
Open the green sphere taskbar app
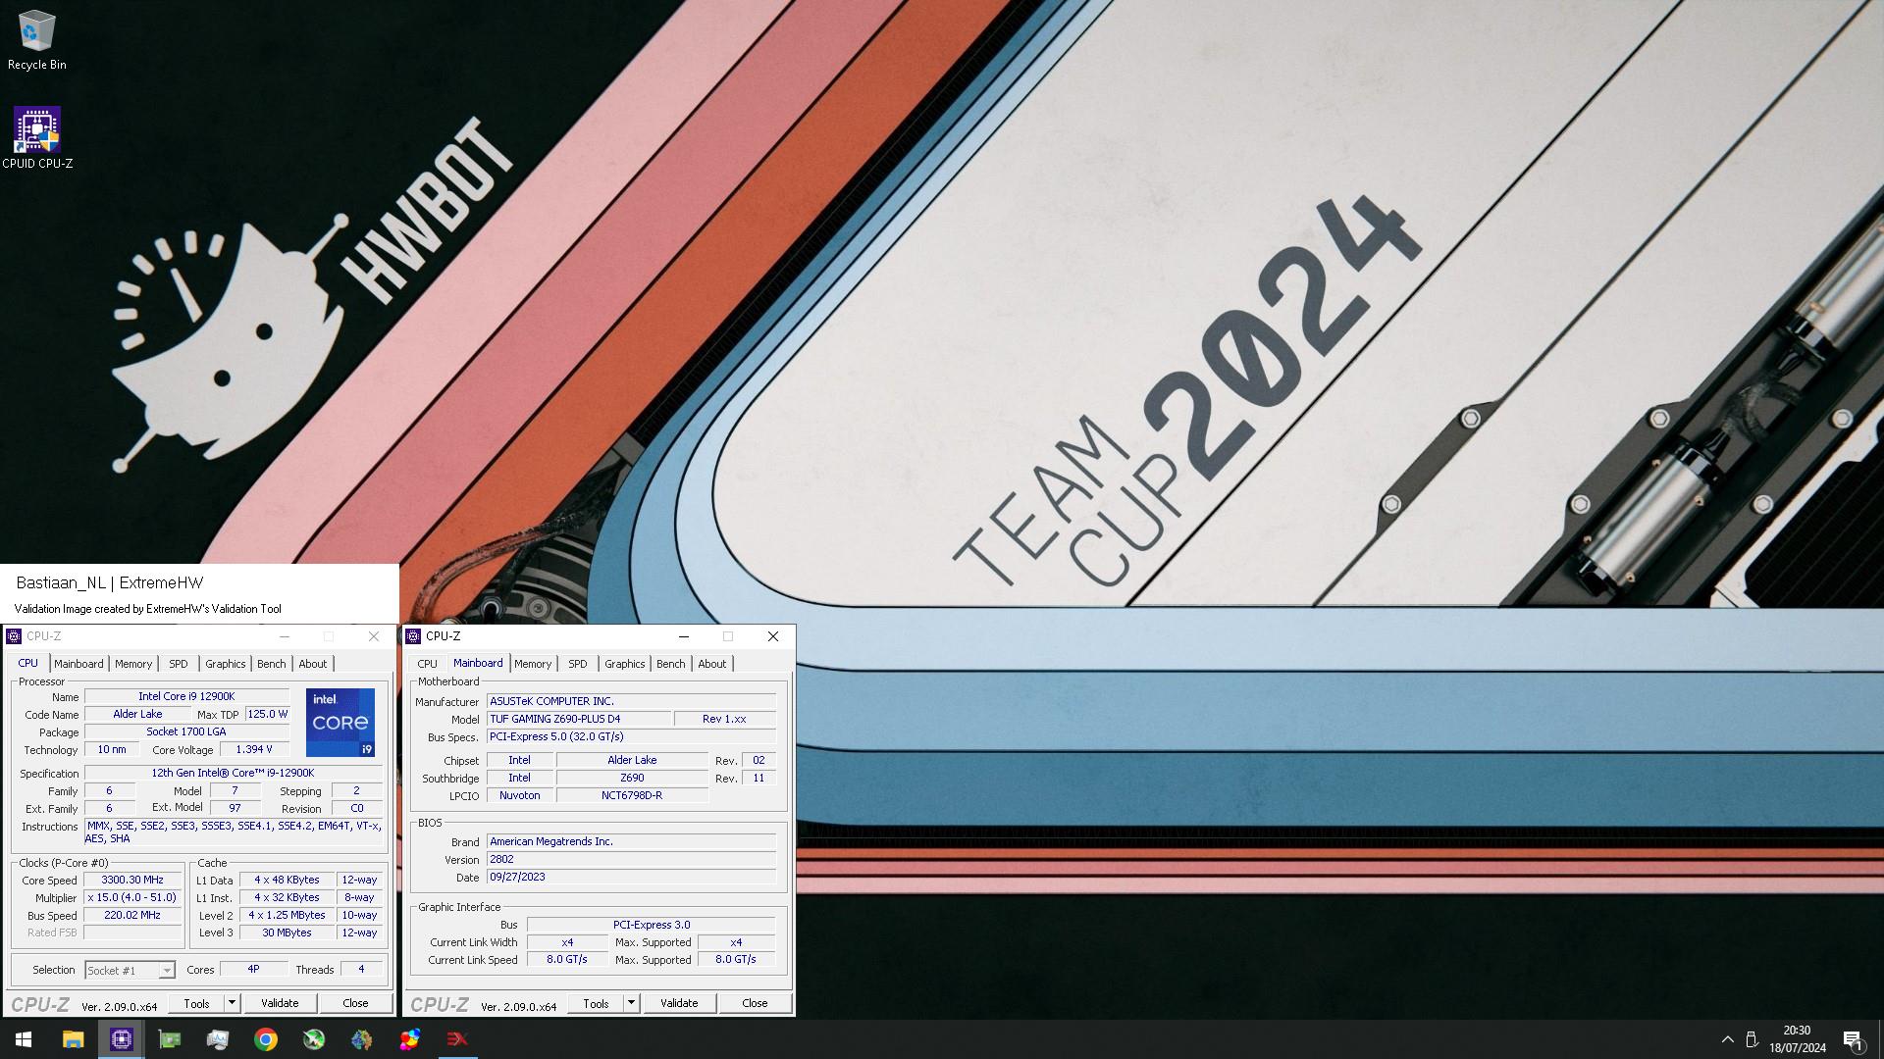pos(314,1039)
